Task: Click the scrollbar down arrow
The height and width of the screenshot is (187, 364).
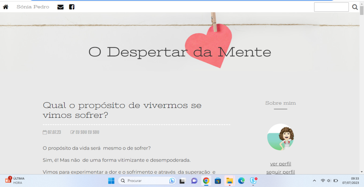Action: (362, 172)
